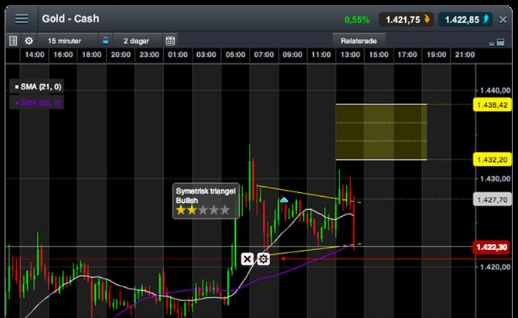Click the two-star rating in pattern box
The image size is (518, 318).
pos(203,210)
